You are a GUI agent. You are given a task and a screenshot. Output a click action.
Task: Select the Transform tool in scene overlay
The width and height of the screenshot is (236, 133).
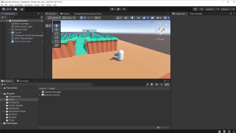coord(56,45)
